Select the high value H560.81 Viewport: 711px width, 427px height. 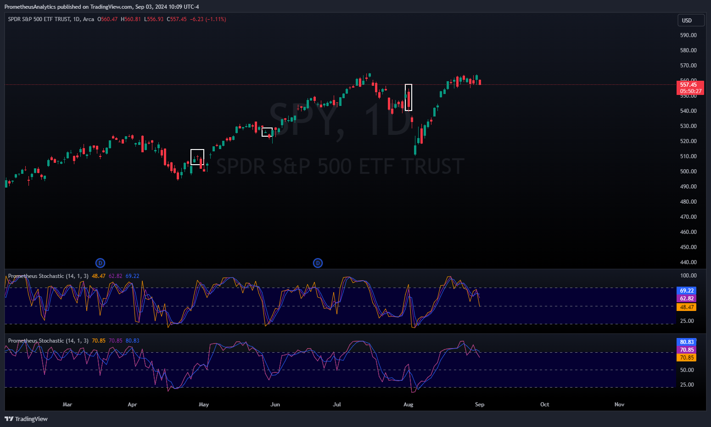pyautogui.click(x=131, y=19)
